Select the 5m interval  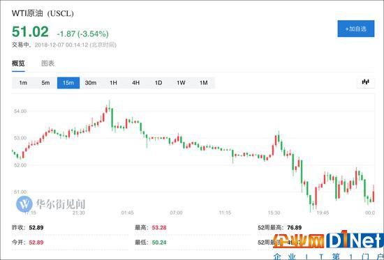45,83
